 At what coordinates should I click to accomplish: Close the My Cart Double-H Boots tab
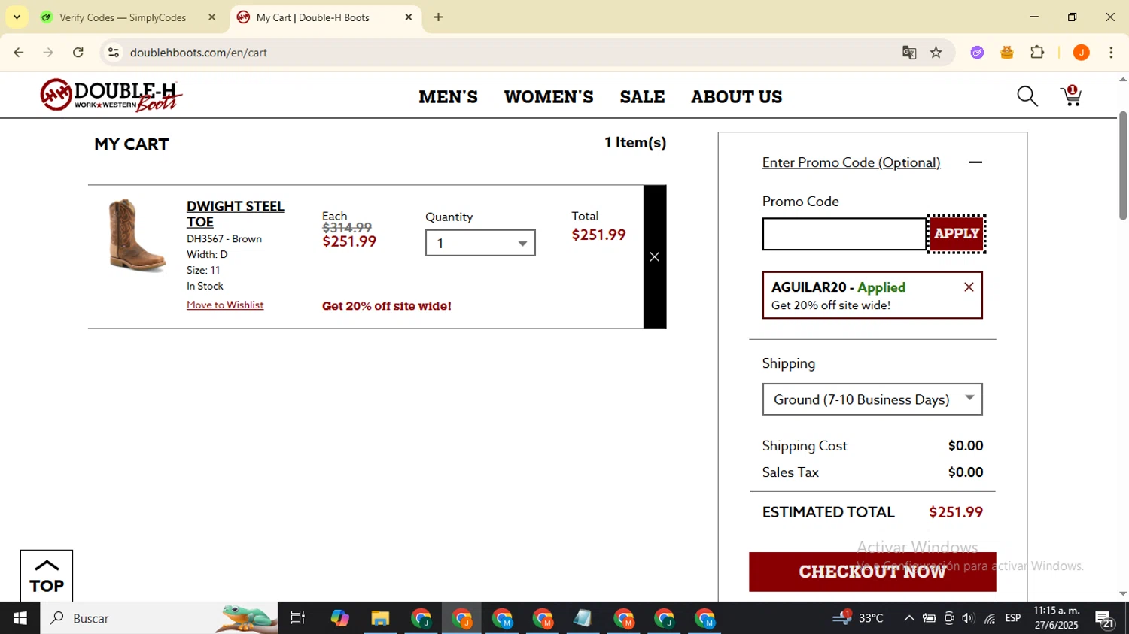click(x=409, y=17)
